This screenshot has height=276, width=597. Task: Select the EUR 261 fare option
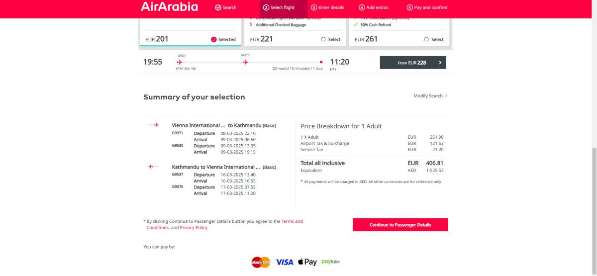[x=427, y=39]
